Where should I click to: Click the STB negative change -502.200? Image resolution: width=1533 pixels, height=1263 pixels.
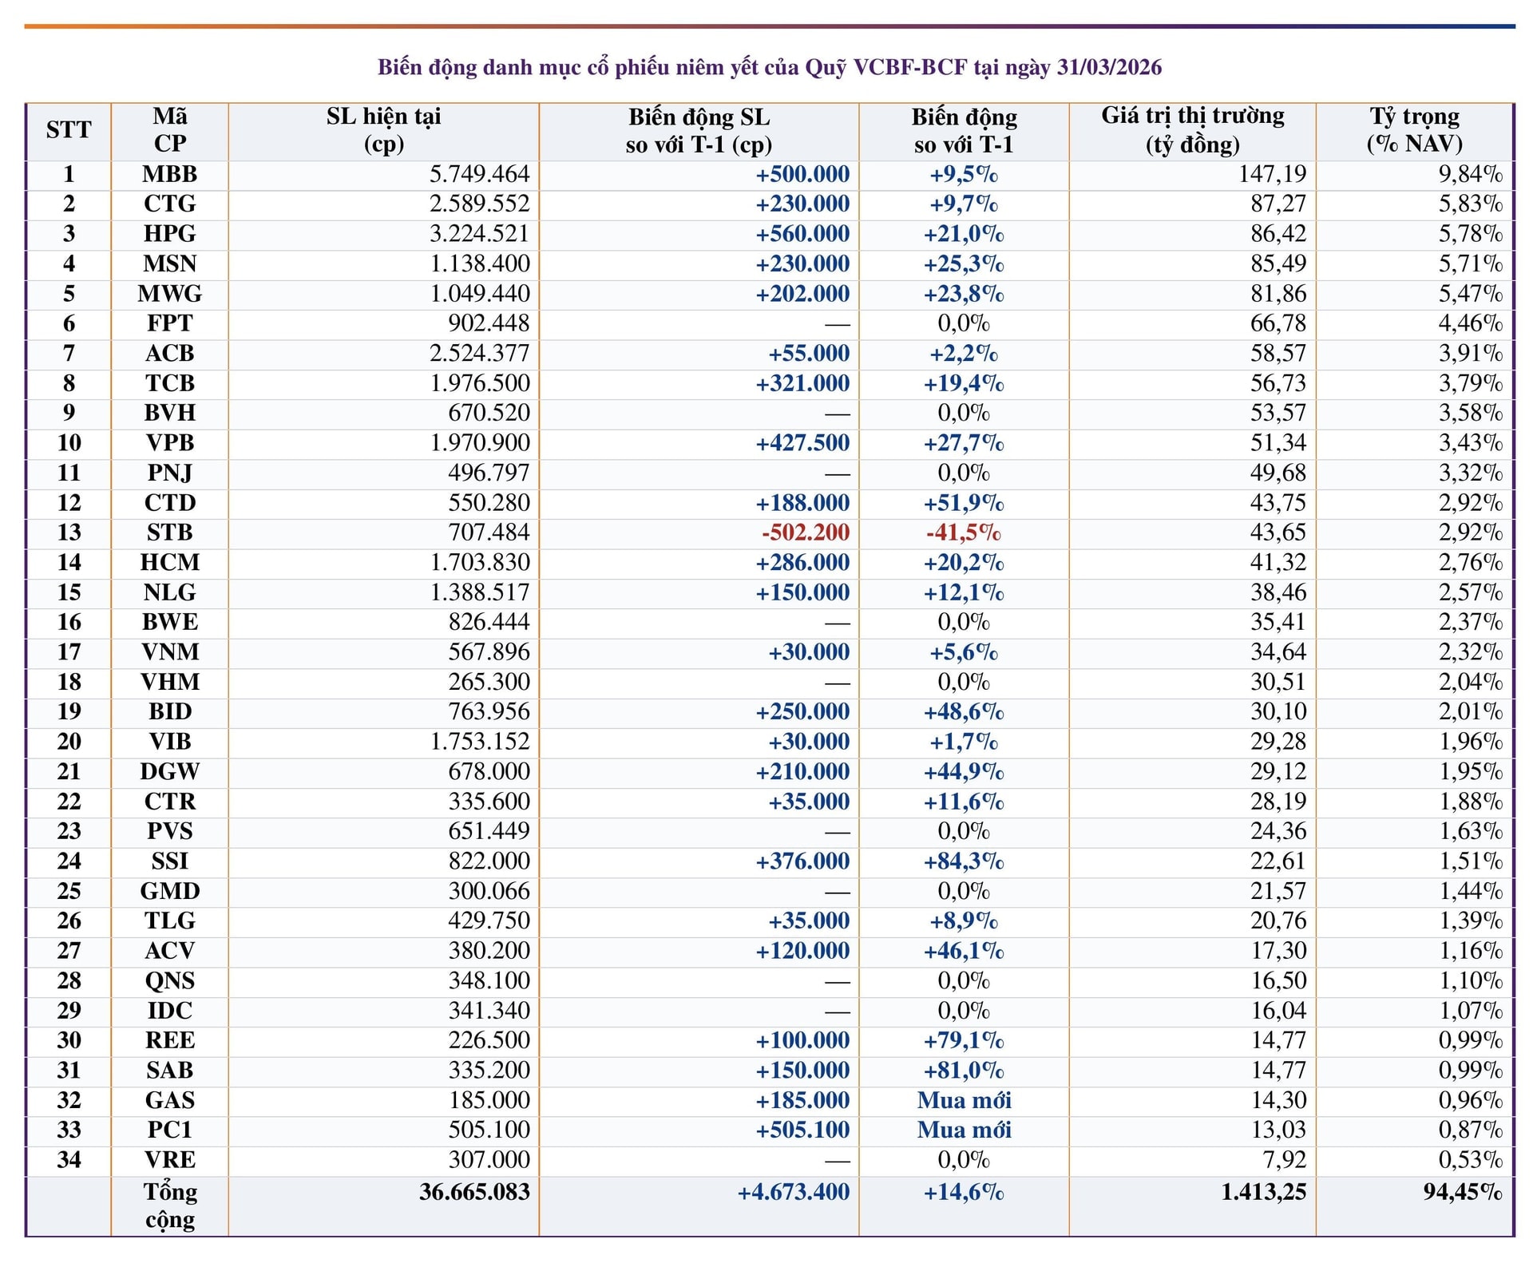click(x=805, y=533)
